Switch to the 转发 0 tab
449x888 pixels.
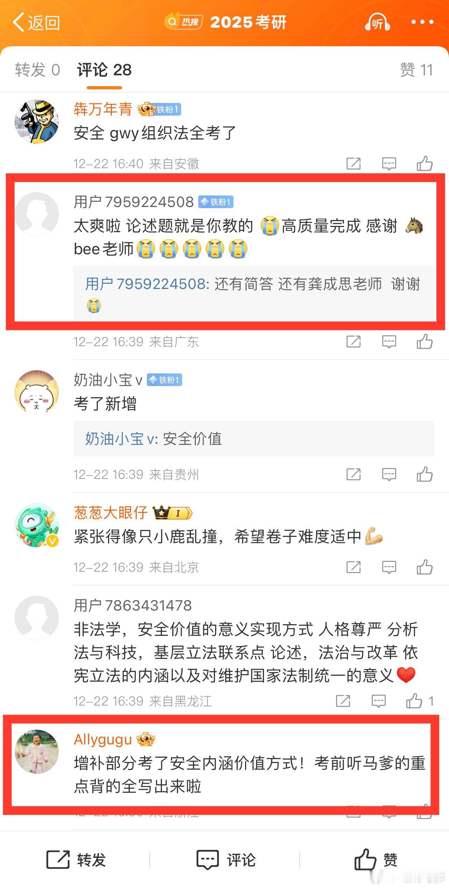[37, 70]
